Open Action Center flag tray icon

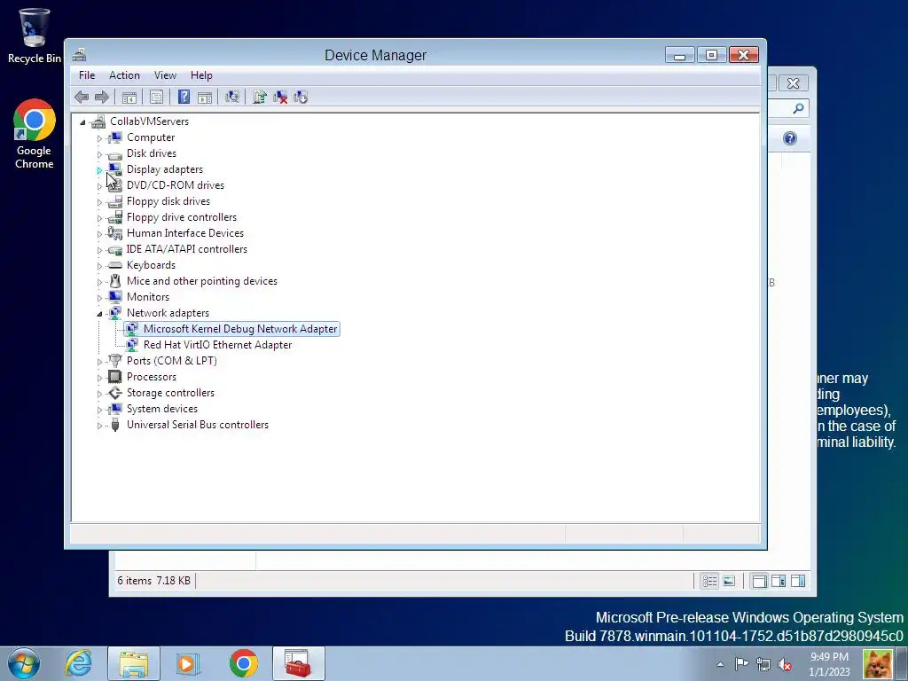[x=741, y=664]
